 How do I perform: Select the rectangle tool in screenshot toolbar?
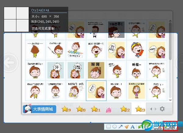108,127
